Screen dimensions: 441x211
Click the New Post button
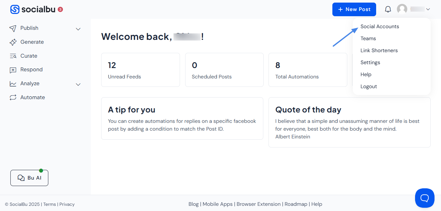[354, 9]
